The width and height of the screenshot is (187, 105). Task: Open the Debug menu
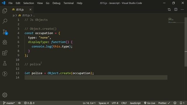(x=56, y=3)
